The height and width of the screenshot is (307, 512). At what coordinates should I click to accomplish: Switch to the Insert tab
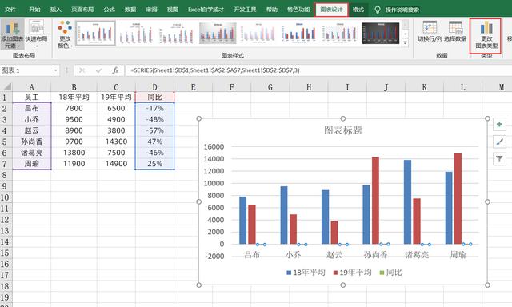tap(56, 10)
